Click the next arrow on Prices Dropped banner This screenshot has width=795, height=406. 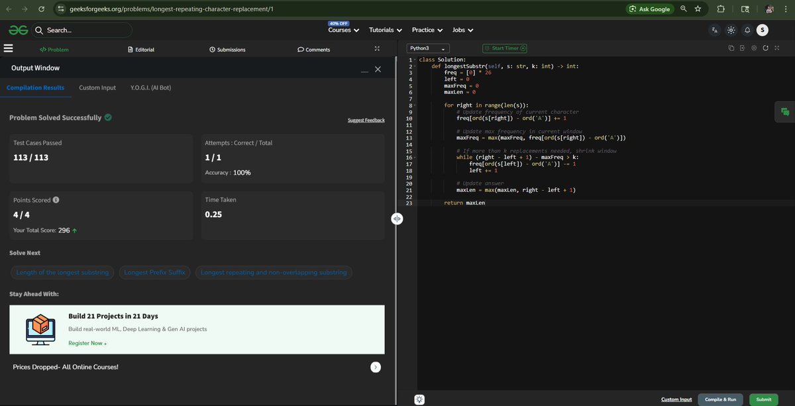point(376,367)
